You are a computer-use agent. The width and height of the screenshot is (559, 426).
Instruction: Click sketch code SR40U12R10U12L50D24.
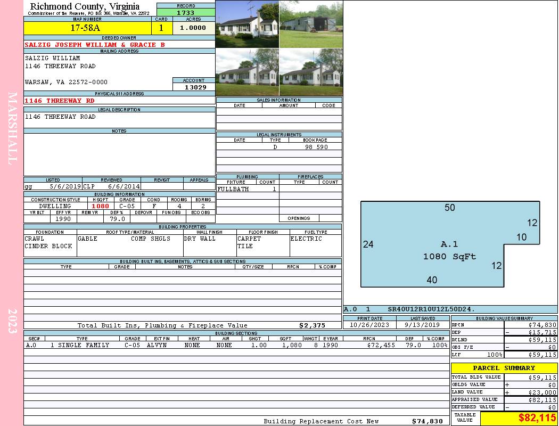[x=431, y=309]
